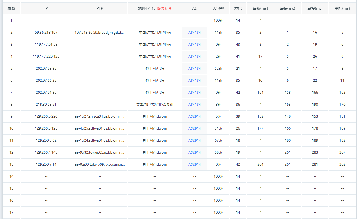This screenshot has height=219, width=357.
Task: Select IP address 119.147.61.53
Action: 46,45
